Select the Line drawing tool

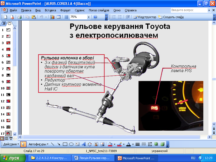[52, 144]
